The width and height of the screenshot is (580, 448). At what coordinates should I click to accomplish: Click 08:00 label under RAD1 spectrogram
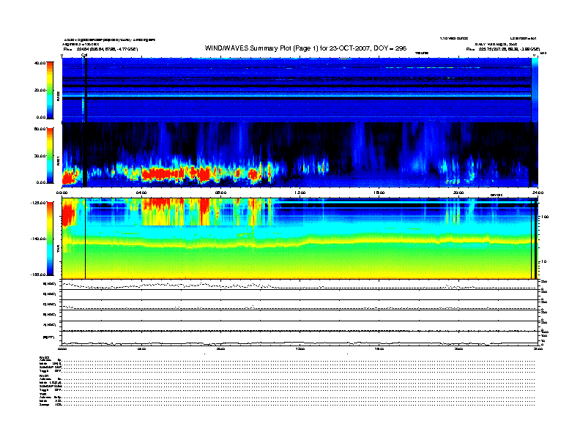[220, 193]
